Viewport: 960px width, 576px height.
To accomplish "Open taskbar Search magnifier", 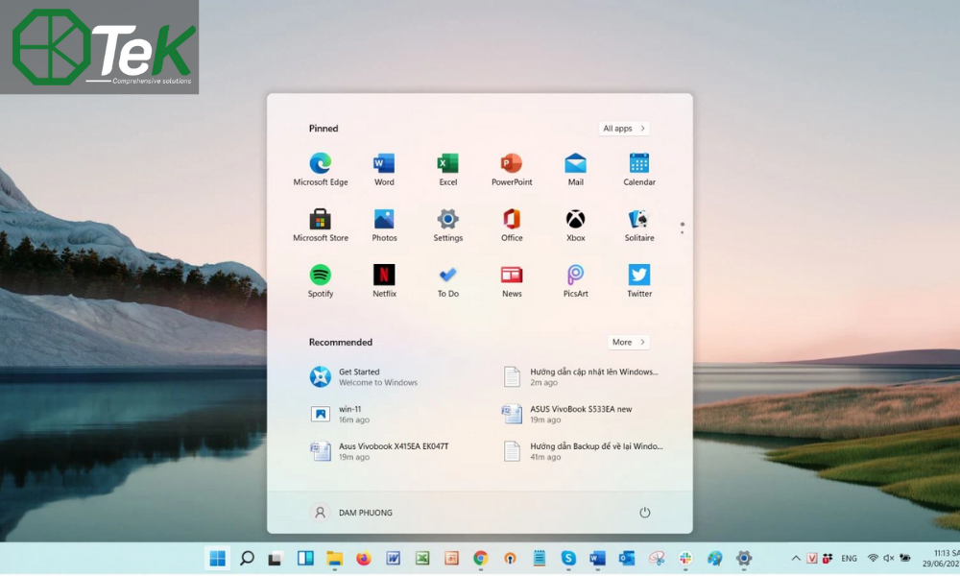I will (247, 558).
